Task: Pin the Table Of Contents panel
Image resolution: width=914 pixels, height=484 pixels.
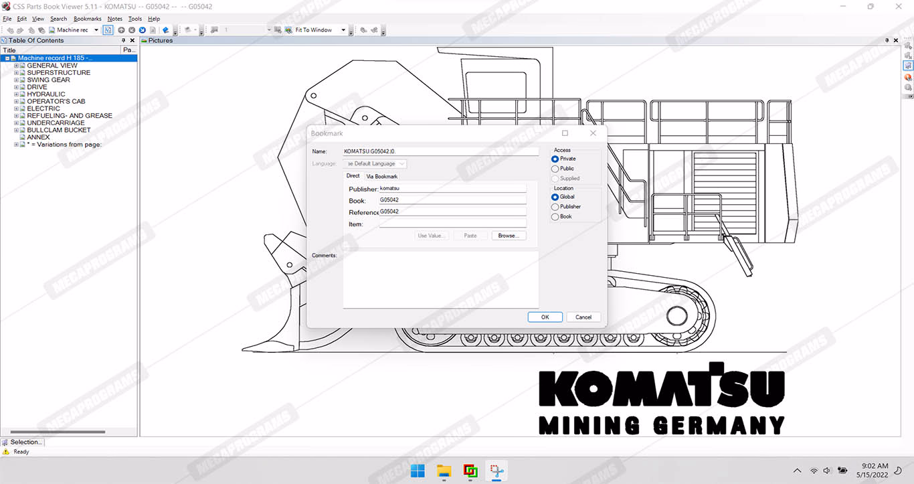Action: [123, 41]
